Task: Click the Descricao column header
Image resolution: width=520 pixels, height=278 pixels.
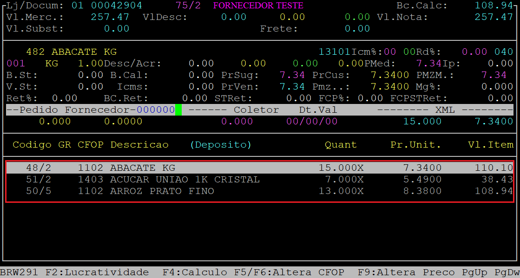Action: 139,145
